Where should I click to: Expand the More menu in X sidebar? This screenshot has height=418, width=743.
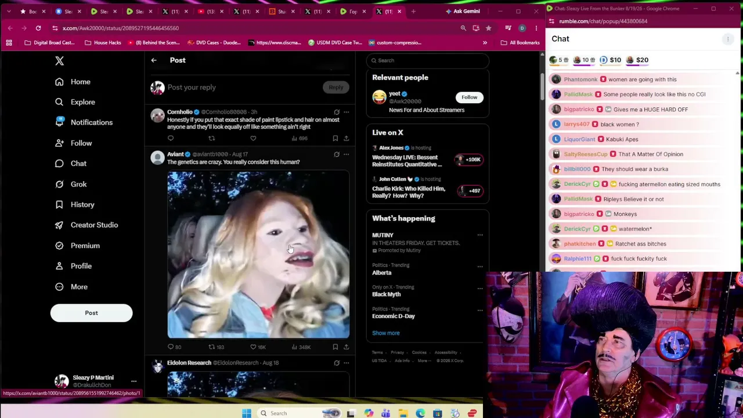click(71, 287)
